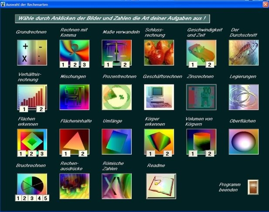This screenshot has height=212, width=269.
Task: Open Römische Zahlen XV icon
Action: (x=116, y=186)
